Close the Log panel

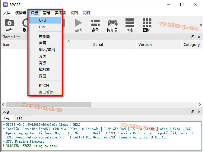(199, 112)
